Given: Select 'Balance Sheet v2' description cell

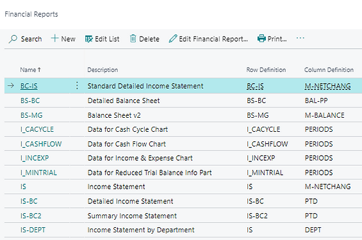Looking at the screenshot, I should tap(114, 115).
